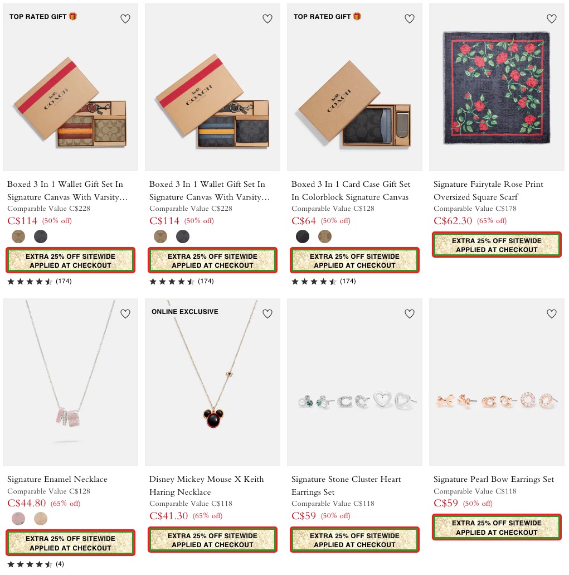Pick black swatch for Card Case set
This screenshot has height=575, width=569.
tap(303, 236)
